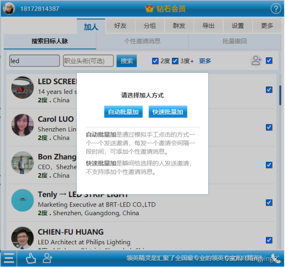
Task: Click the add-person icon in bottom bar
Action: coord(47,258)
